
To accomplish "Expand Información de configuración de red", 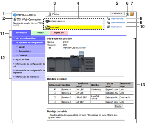I will click(x=29, y=65).
